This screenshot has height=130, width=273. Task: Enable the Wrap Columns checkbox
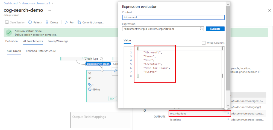coord(204,43)
